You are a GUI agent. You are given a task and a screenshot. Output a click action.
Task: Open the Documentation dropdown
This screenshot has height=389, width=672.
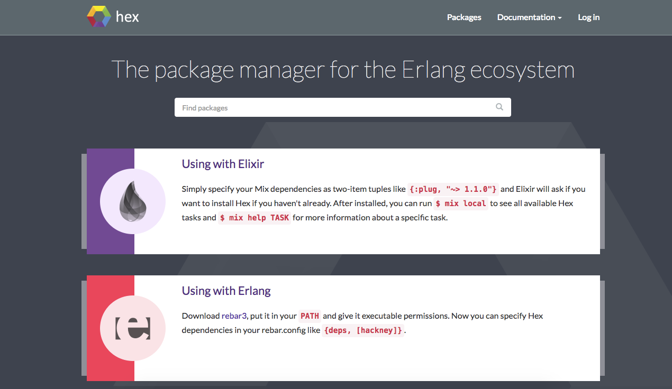(526, 17)
